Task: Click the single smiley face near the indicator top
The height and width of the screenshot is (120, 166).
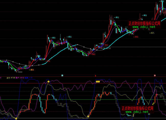Action: (x=48, y=81)
